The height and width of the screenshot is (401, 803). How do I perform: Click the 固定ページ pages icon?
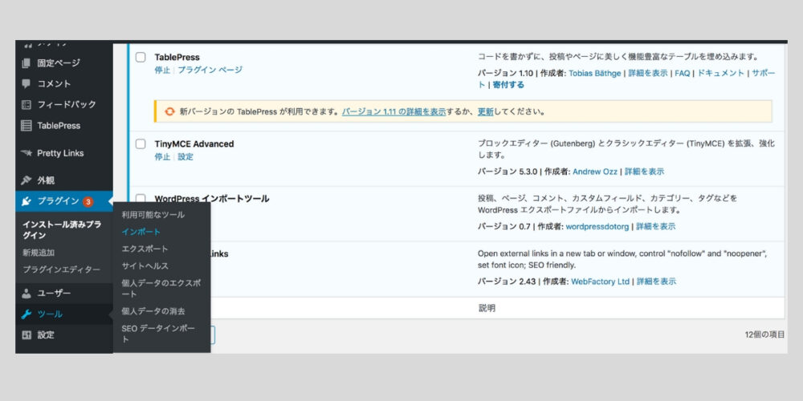click(26, 63)
